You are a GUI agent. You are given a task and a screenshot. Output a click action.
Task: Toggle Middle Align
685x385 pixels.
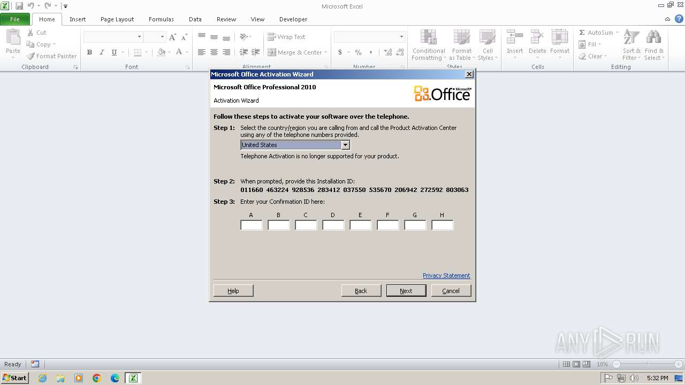tap(214, 37)
